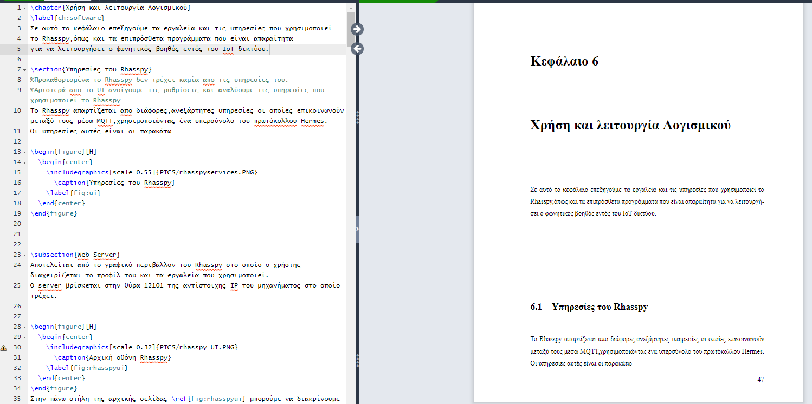Click page number 47 in the PDF
This screenshot has width=812, height=404.
click(x=761, y=380)
